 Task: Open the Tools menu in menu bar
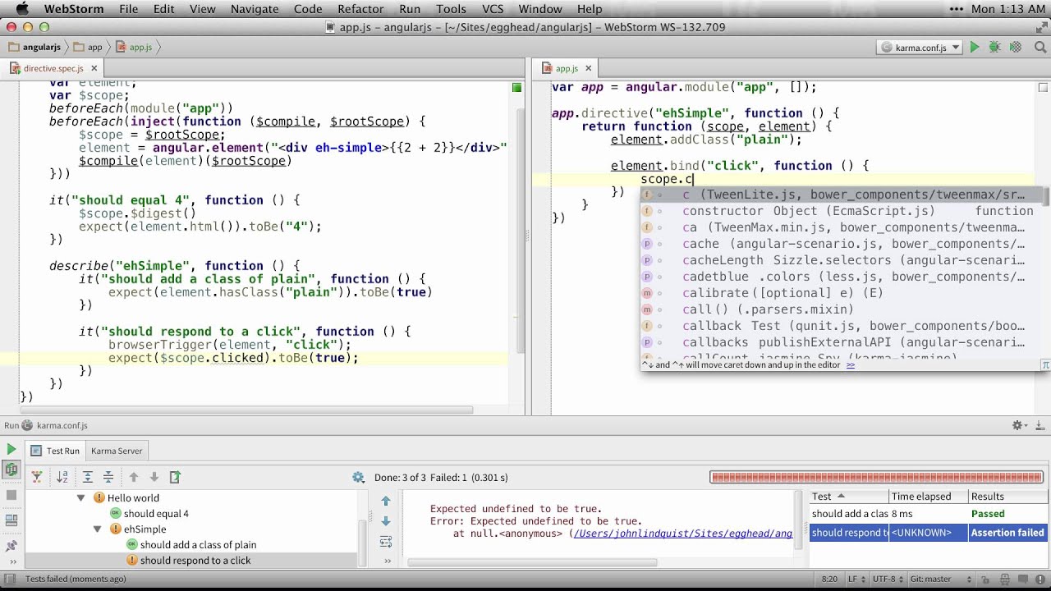coord(451,9)
